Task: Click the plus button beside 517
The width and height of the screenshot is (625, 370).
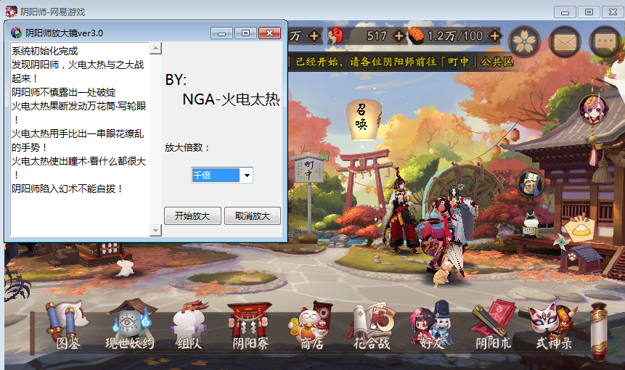Action: click(x=399, y=36)
